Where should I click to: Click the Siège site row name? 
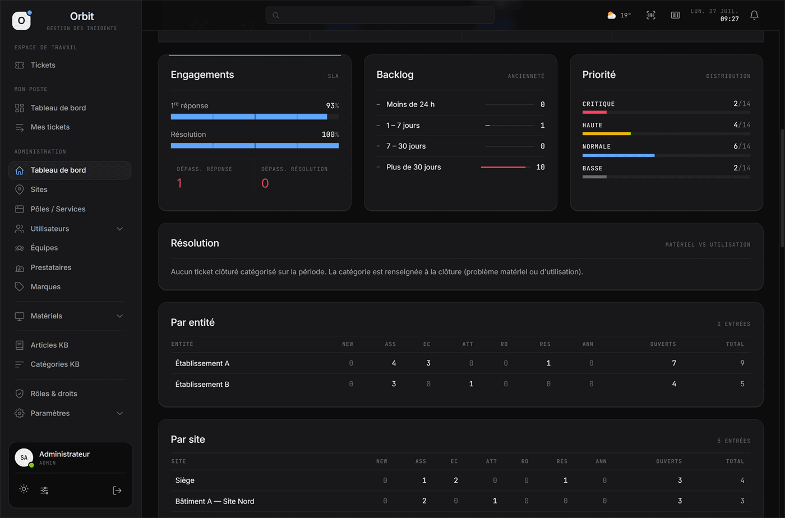185,480
